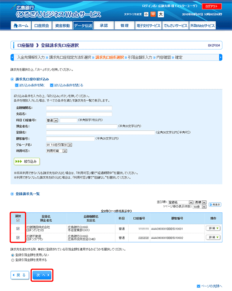Click account number 2222222 cell
Viewport: 232px width, 291px height.
[143, 238]
